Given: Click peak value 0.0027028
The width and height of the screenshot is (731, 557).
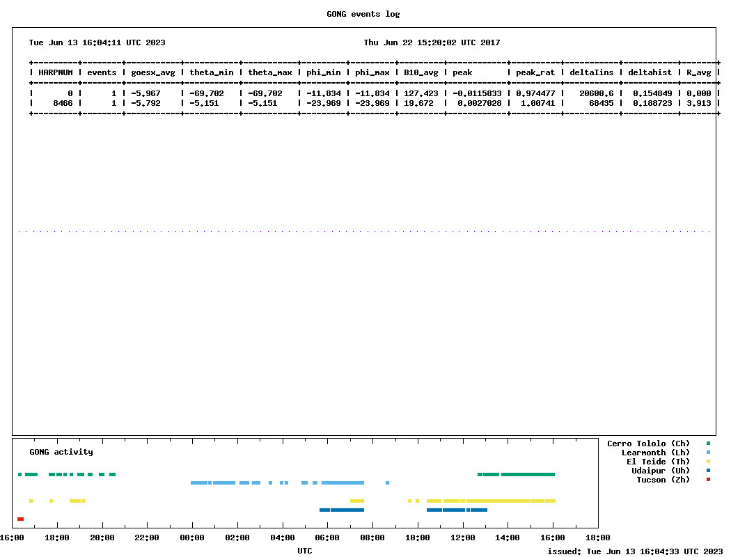Looking at the screenshot, I should click(479, 103).
